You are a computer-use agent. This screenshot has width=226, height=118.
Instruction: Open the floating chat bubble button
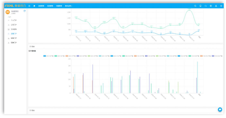pyautogui.click(x=220, y=110)
